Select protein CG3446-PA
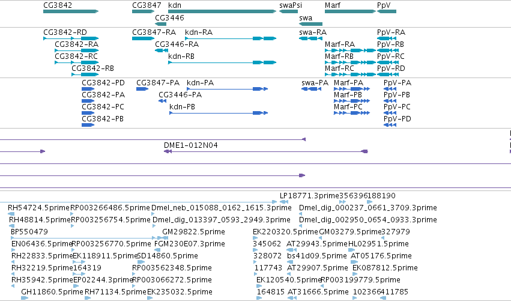 pyautogui.click(x=162, y=101)
